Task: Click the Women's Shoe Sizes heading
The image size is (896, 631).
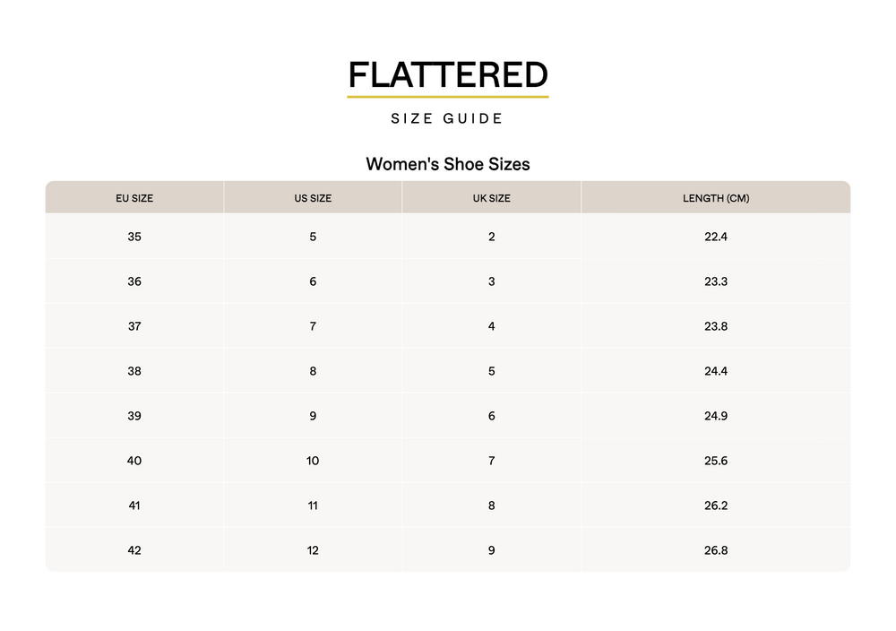Action: click(x=447, y=164)
